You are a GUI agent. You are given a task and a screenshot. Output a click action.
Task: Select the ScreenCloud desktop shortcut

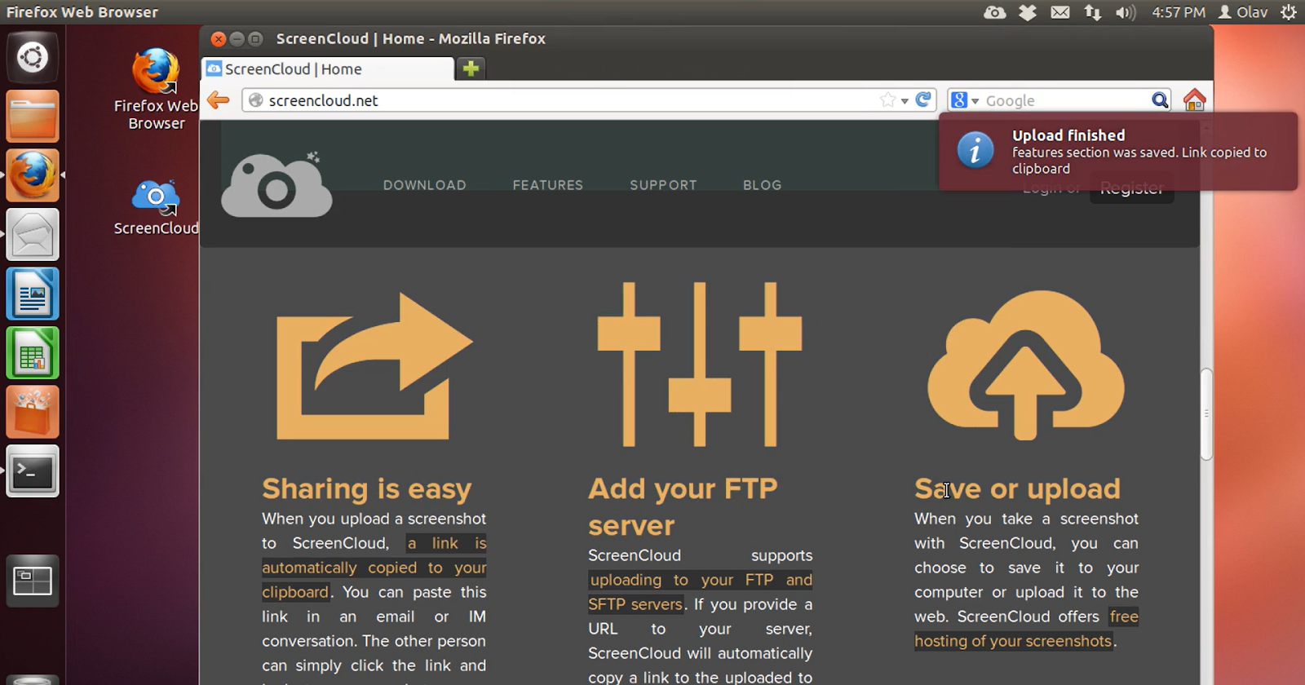click(x=156, y=208)
